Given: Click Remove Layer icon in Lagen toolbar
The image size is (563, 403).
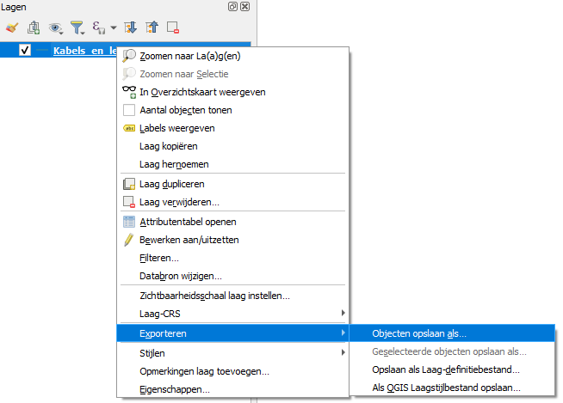Looking at the screenshot, I should (x=173, y=27).
